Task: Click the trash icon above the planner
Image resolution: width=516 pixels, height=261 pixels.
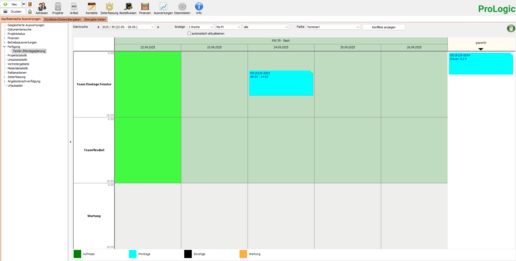Action: pos(511,28)
